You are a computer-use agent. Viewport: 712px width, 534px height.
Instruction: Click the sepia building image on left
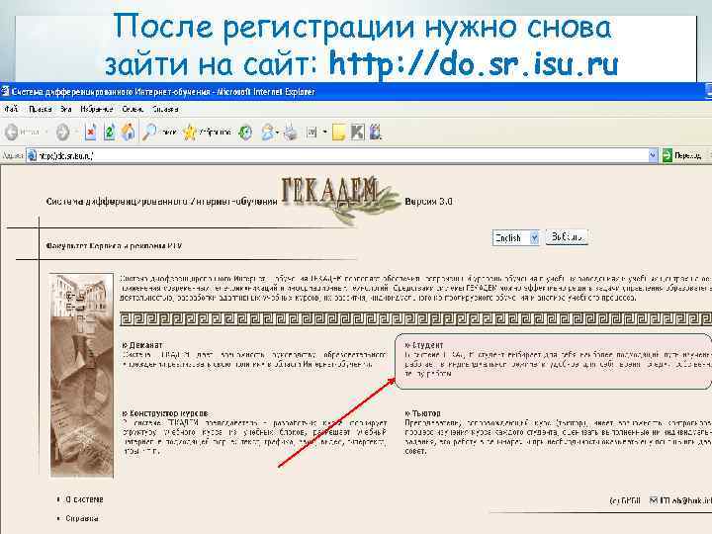tap(82, 375)
